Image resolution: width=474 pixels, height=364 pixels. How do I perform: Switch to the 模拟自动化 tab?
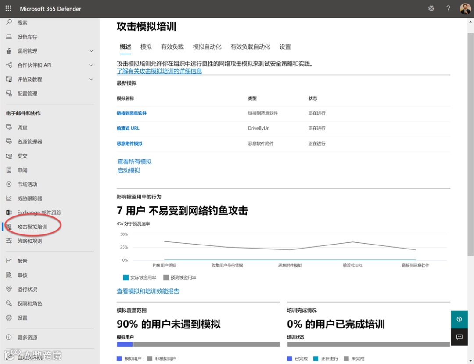207,47
